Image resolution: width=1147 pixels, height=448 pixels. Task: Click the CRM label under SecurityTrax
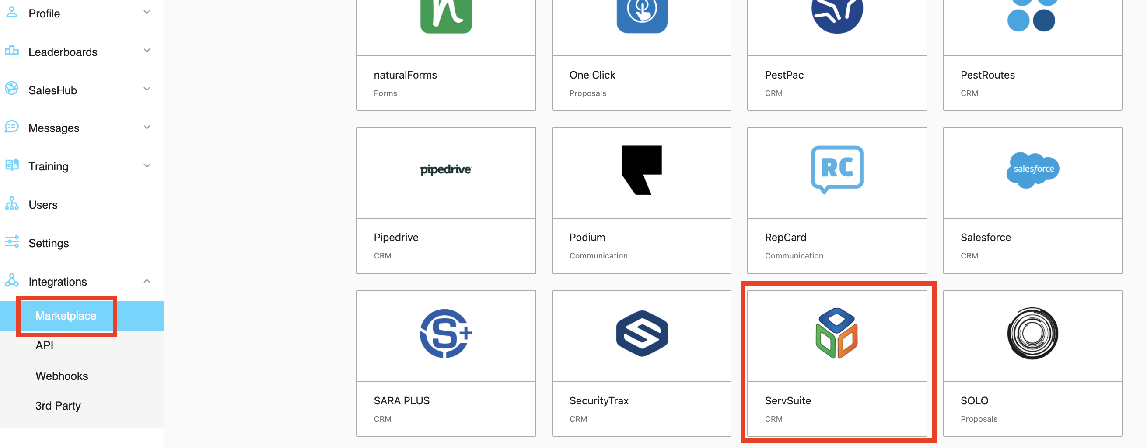pyautogui.click(x=578, y=419)
